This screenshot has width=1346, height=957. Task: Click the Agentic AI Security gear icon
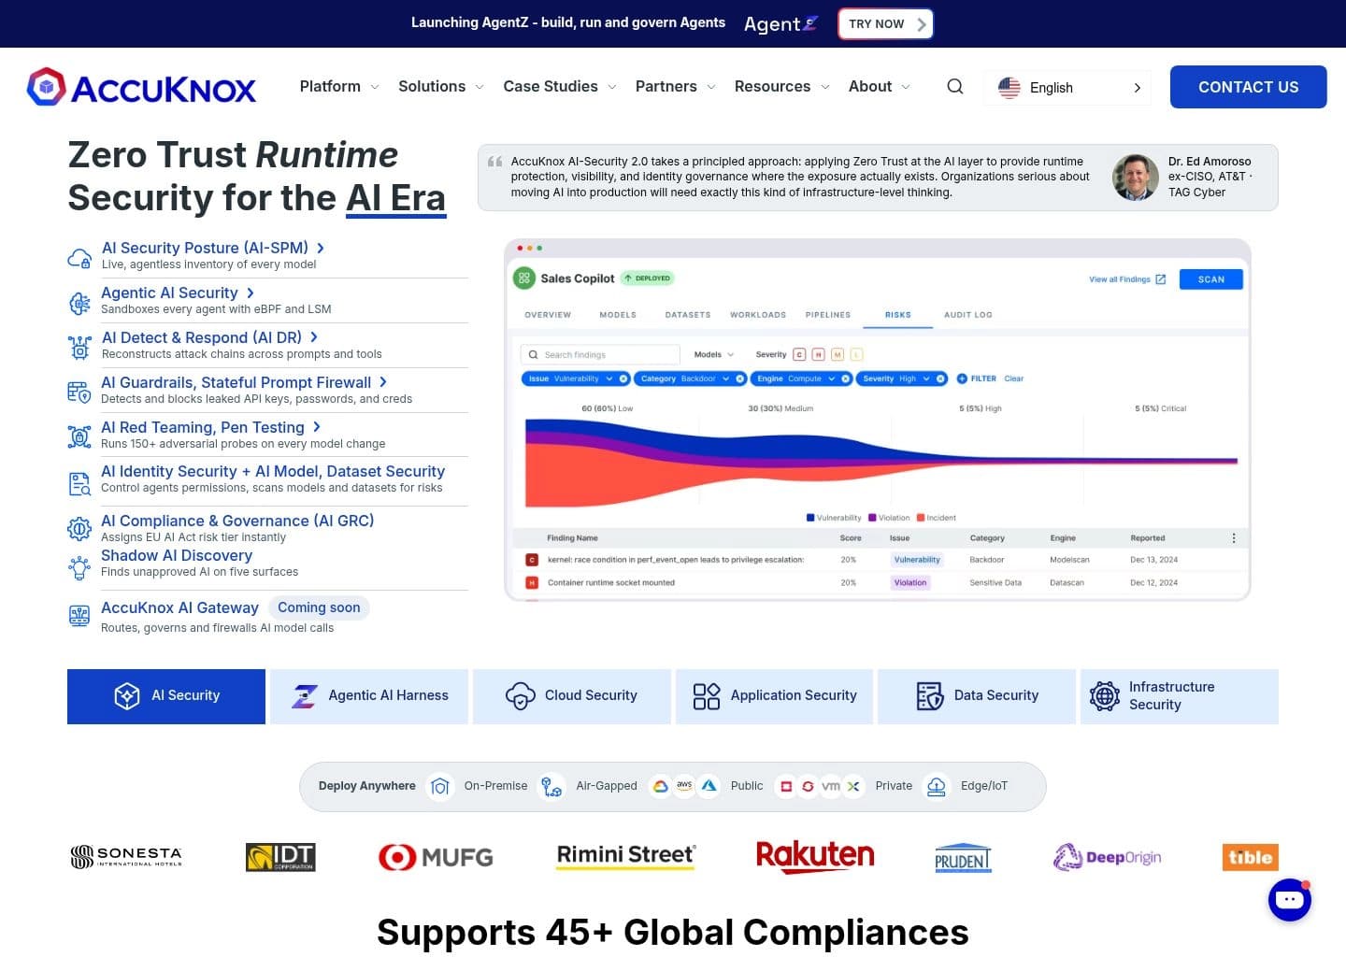pos(79,303)
